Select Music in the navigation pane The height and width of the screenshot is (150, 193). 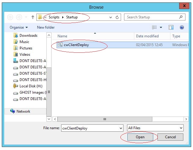[x=24, y=42]
